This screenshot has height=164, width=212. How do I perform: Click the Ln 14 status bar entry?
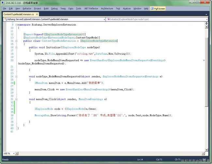[x=140, y=159]
